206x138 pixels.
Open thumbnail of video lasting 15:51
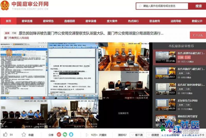166,89
